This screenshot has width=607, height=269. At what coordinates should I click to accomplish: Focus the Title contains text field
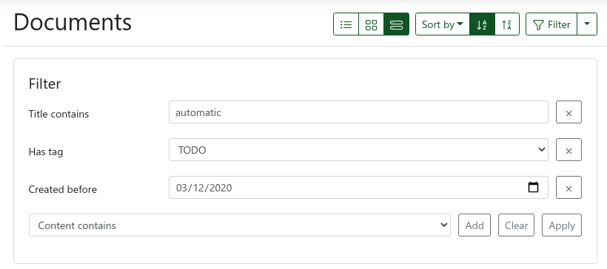point(358,112)
